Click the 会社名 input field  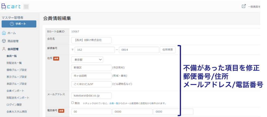pyautogui.click(x=91, y=40)
